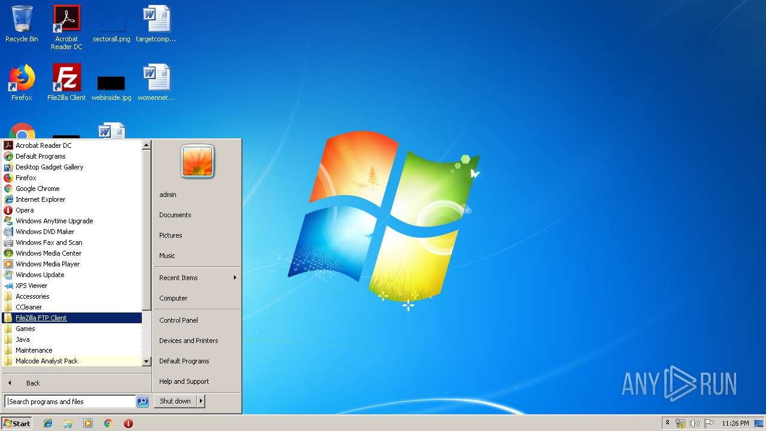
Task: Open Default Programs in right pane
Action: click(x=197, y=361)
